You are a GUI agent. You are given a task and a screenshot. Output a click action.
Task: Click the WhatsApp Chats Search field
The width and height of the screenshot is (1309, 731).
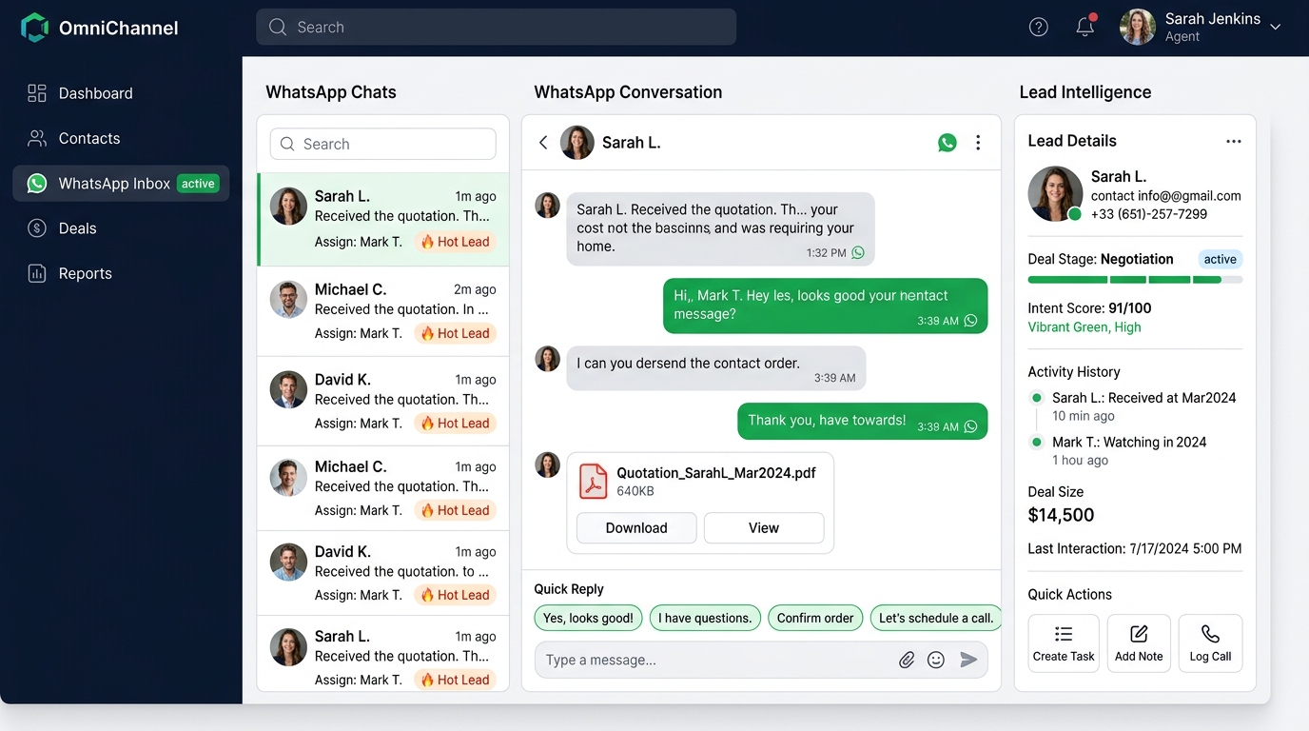383,144
